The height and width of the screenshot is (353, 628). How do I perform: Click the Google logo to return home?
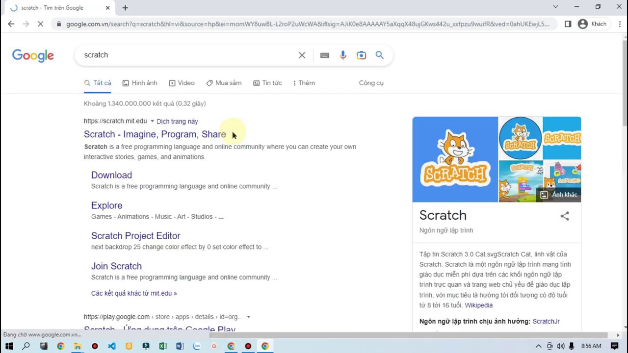(32, 55)
